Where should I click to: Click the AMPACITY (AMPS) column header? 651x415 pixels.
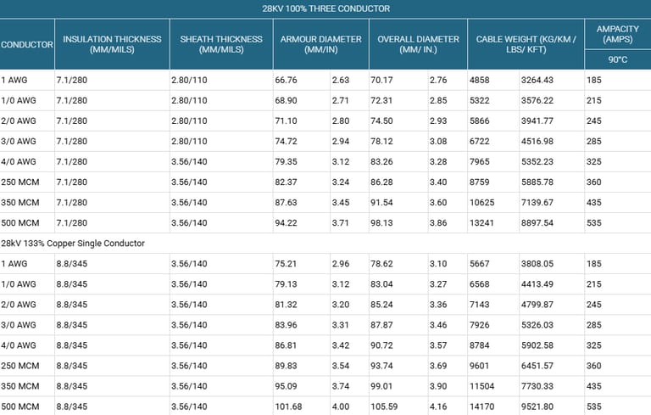617,34
